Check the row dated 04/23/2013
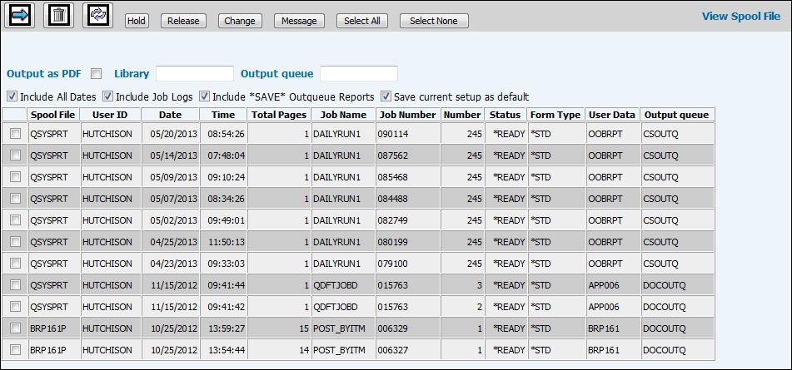This screenshot has height=370, width=792. coord(16,263)
